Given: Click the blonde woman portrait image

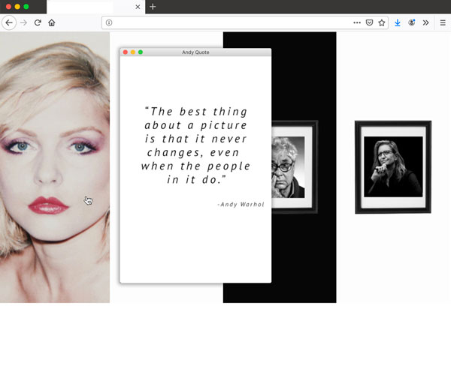Looking at the screenshot, I should click(x=54, y=166).
